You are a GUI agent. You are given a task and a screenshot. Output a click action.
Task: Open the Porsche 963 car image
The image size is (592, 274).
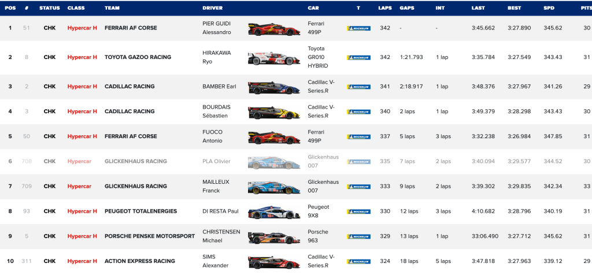pyautogui.click(x=274, y=238)
